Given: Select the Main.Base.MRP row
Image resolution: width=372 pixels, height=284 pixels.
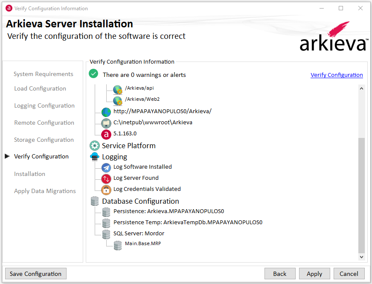Looking at the screenshot, I should (x=143, y=243).
